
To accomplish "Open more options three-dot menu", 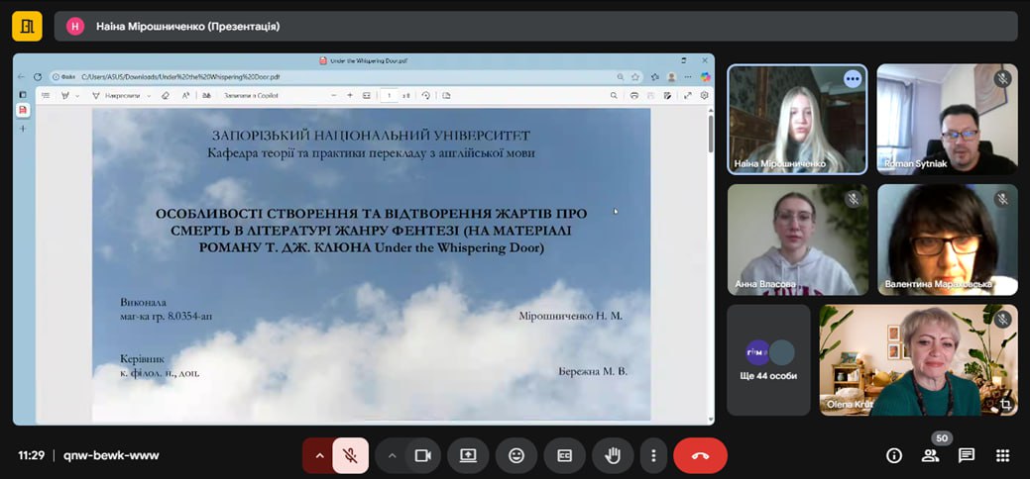I will tap(652, 455).
